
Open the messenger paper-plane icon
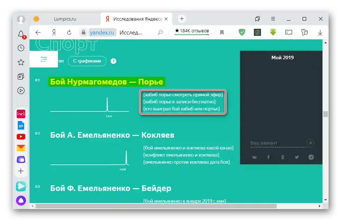pyautogui.click(x=21, y=186)
